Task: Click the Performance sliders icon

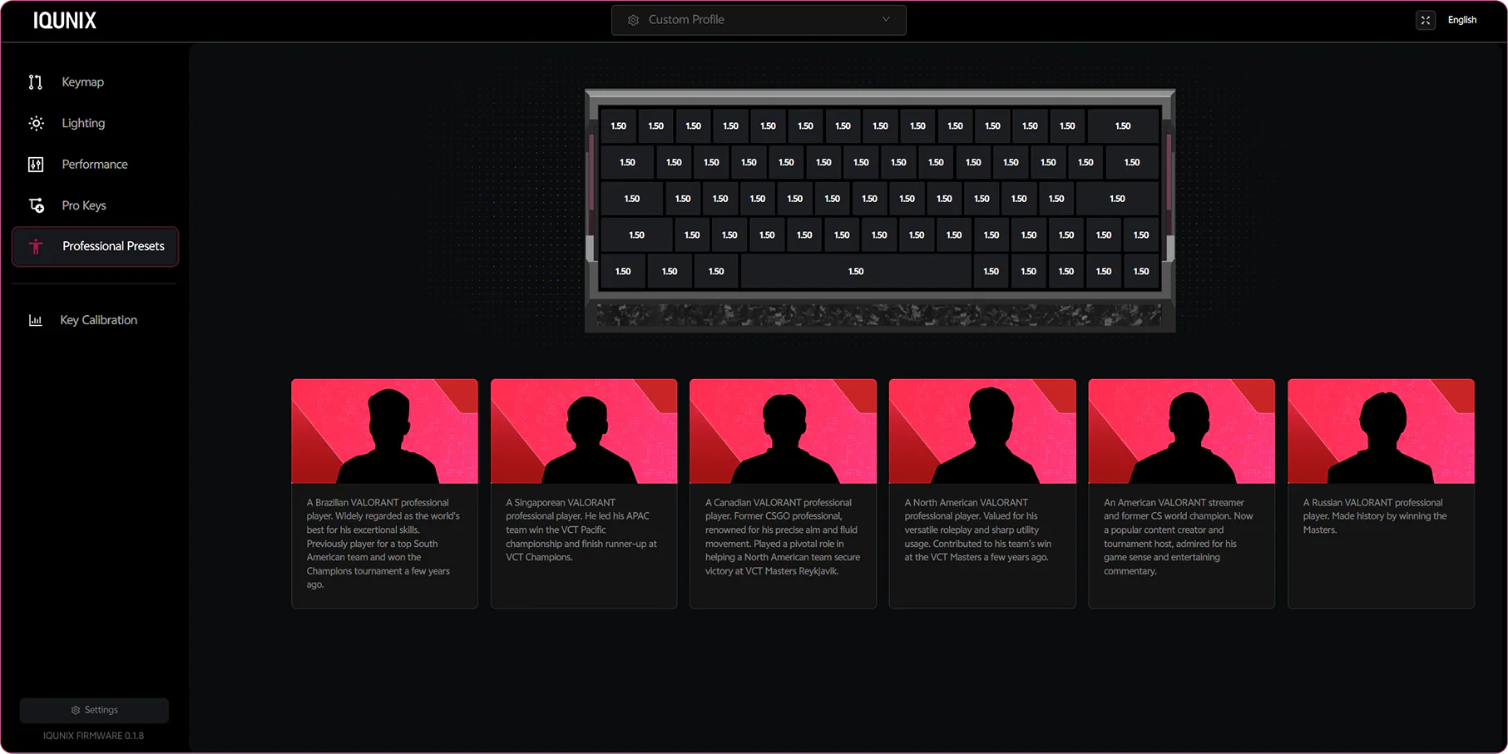Action: coord(36,165)
